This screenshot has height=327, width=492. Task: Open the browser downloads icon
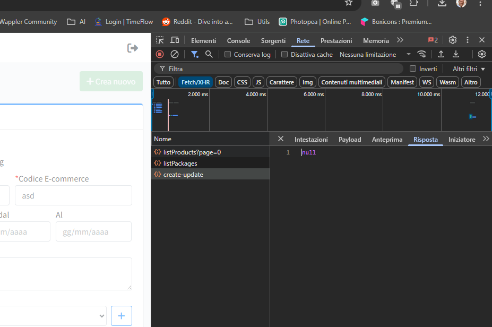pos(442,3)
